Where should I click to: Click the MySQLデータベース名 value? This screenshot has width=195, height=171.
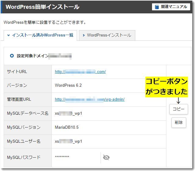click(69, 113)
